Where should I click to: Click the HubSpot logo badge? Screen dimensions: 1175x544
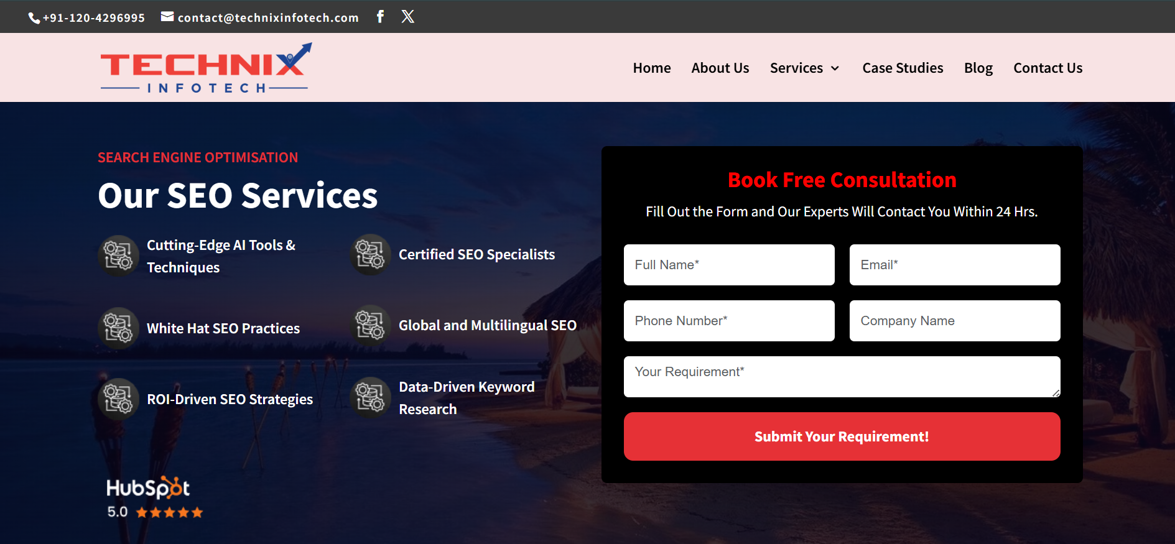point(148,487)
